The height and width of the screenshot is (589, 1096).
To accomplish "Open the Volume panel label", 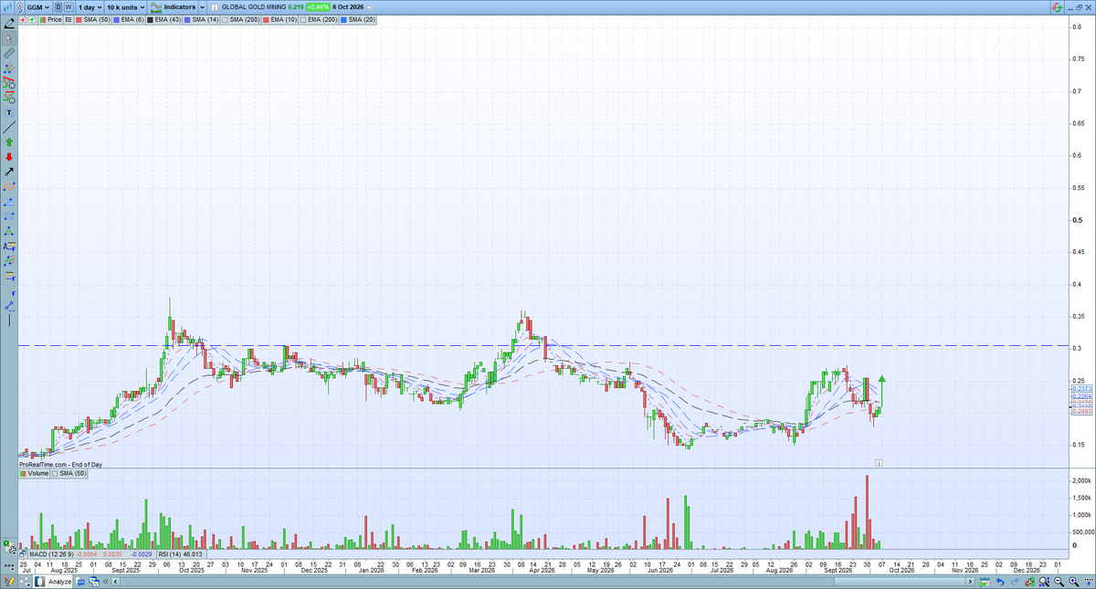I will [34, 474].
